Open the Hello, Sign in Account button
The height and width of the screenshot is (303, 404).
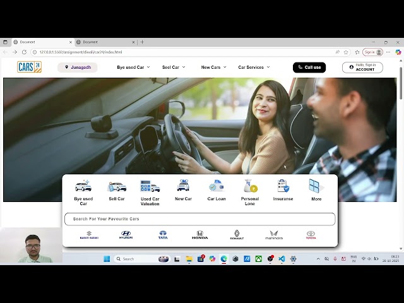coord(362,68)
